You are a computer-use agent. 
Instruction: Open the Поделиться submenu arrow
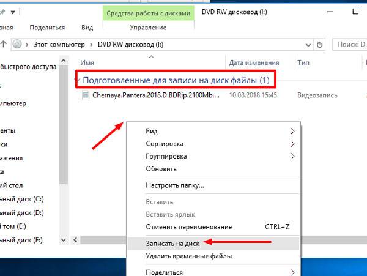click(x=292, y=272)
